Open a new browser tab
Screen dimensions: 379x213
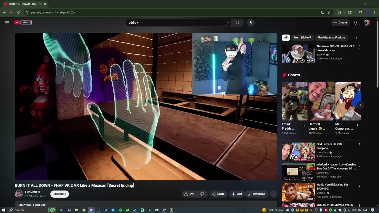[x=52, y=4]
